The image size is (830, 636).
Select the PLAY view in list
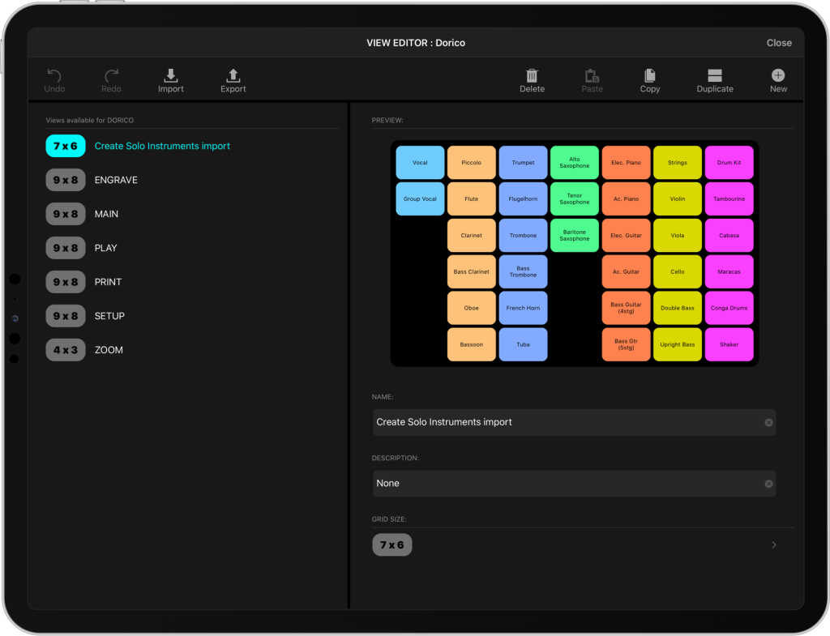[105, 248]
